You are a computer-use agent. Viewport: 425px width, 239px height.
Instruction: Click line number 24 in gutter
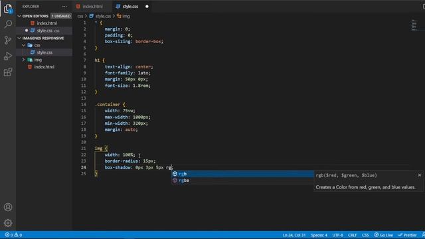[84, 167]
